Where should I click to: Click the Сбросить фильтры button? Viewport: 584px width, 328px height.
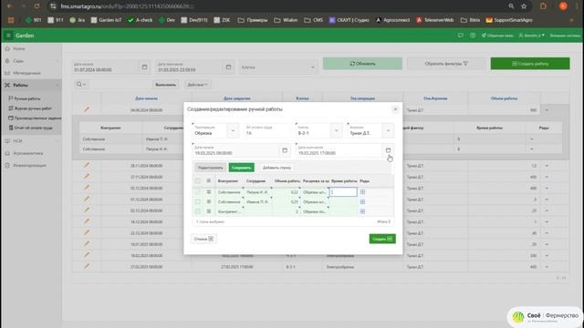click(x=446, y=64)
